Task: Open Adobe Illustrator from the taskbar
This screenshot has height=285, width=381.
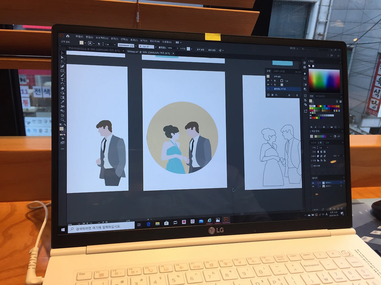Action: click(226, 219)
